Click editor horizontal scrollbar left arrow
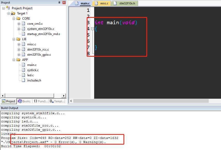The width and height of the screenshot is (221, 150). coord(71,101)
